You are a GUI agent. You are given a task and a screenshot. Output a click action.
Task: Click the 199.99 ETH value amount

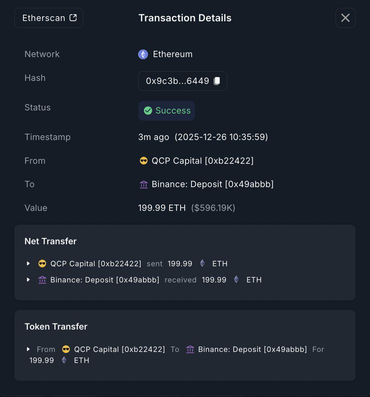point(162,207)
